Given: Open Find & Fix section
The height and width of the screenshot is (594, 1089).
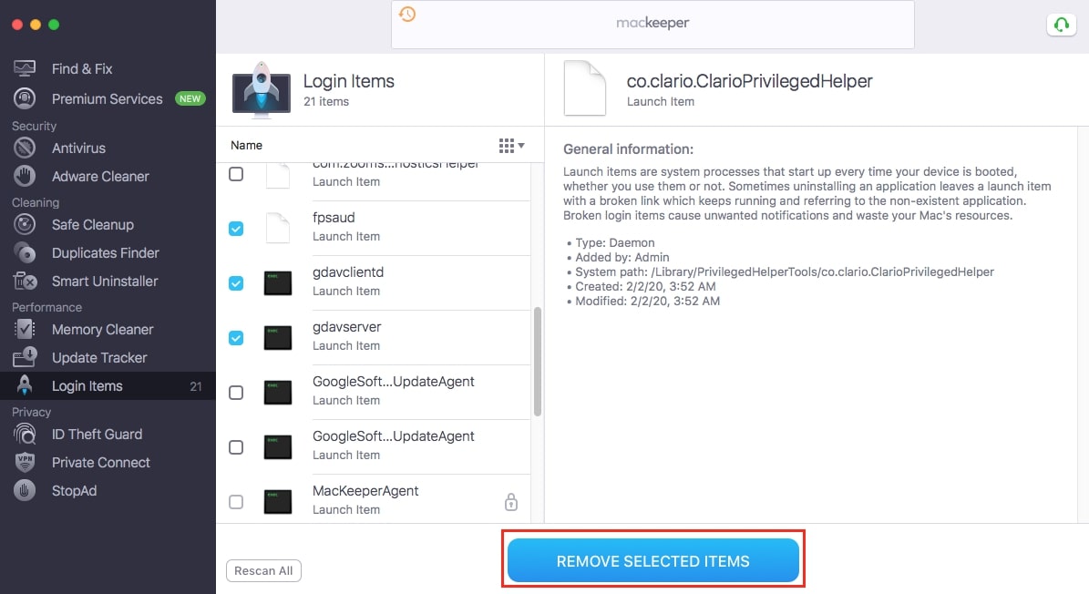Looking at the screenshot, I should tap(82, 68).
